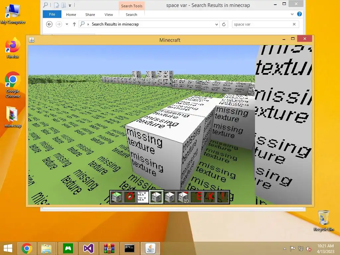The height and width of the screenshot is (255, 340).
Task: Open the Share ribbon tab
Action: pos(90,15)
